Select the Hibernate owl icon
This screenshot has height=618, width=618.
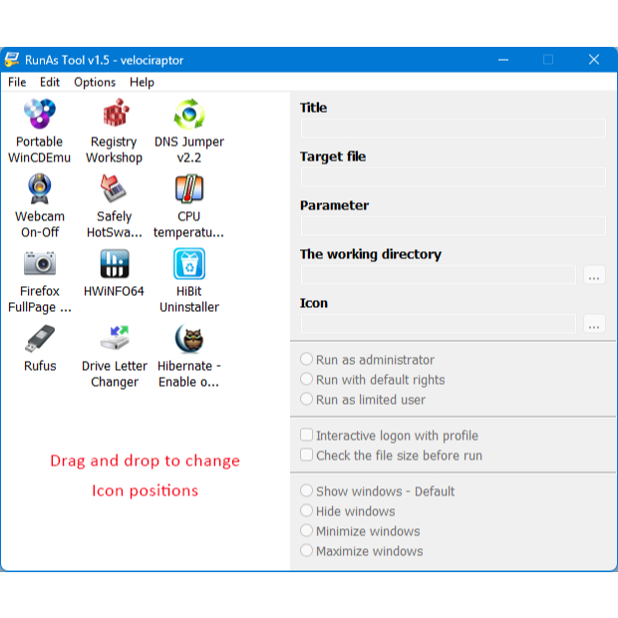[x=189, y=338]
